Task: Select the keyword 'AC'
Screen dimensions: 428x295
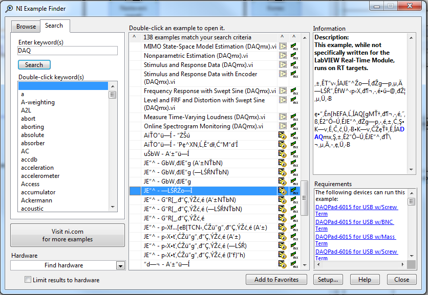Action: click(x=25, y=151)
